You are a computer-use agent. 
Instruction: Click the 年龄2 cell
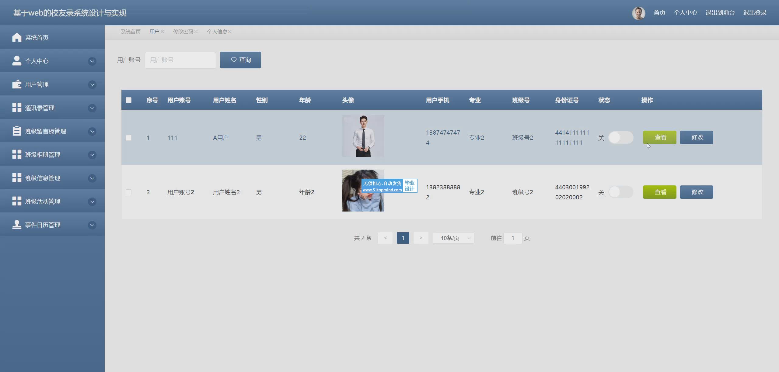[x=306, y=192]
